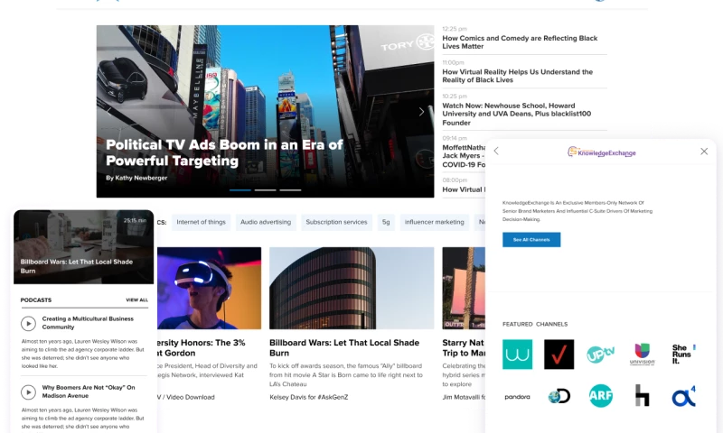Click the PODCASTS section heading
This screenshot has height=433, width=723.
pos(36,300)
